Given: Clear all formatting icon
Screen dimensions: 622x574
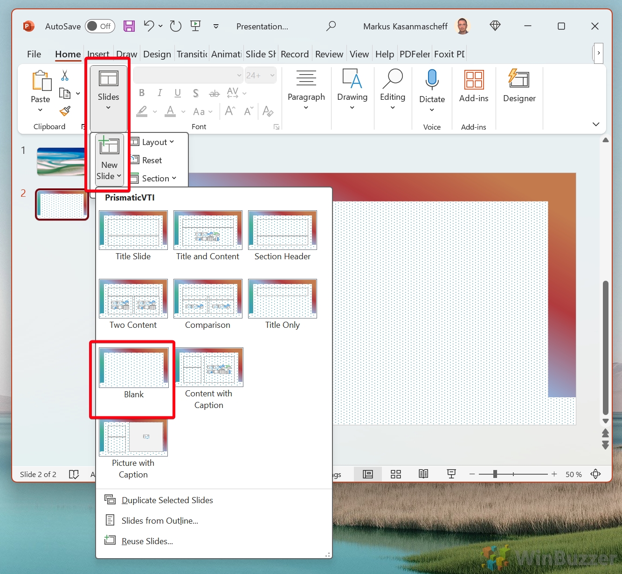Looking at the screenshot, I should 268,111.
